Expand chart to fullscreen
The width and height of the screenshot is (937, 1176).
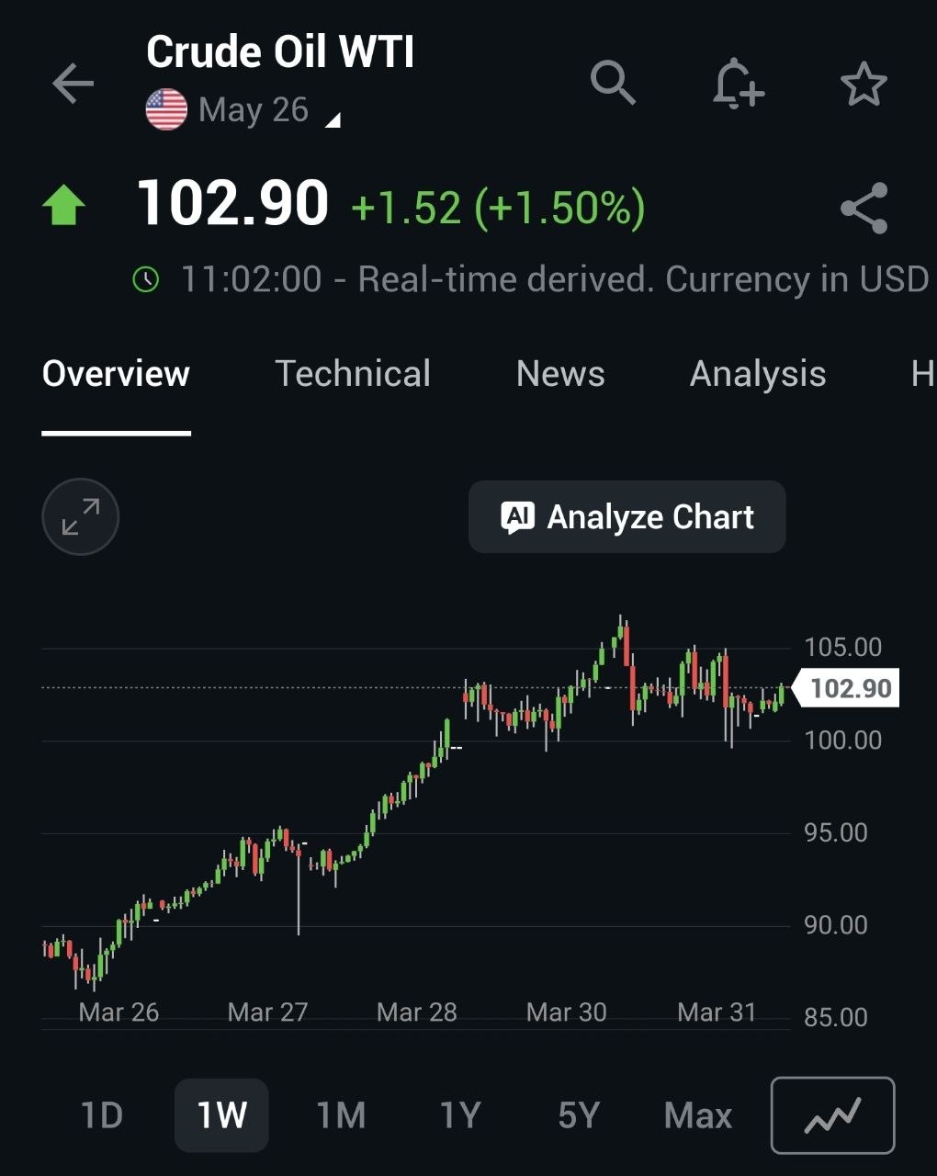(x=81, y=516)
